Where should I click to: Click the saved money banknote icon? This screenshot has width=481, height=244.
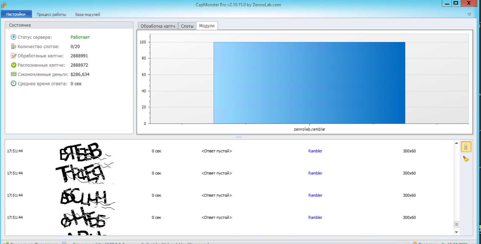13,74
